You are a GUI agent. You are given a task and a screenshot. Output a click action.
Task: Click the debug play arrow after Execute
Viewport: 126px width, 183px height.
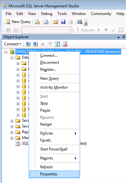99,30
